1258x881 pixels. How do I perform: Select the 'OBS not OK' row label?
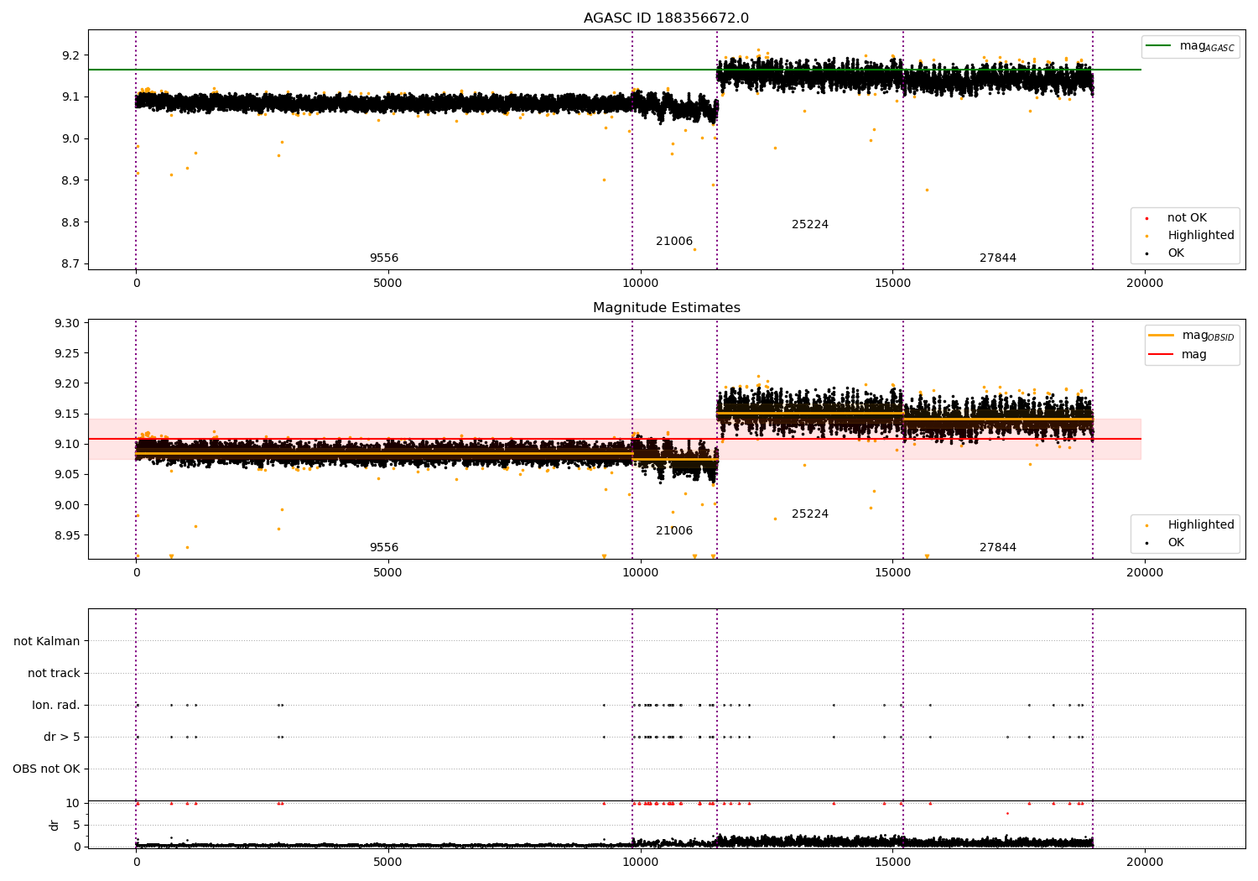(x=47, y=769)
